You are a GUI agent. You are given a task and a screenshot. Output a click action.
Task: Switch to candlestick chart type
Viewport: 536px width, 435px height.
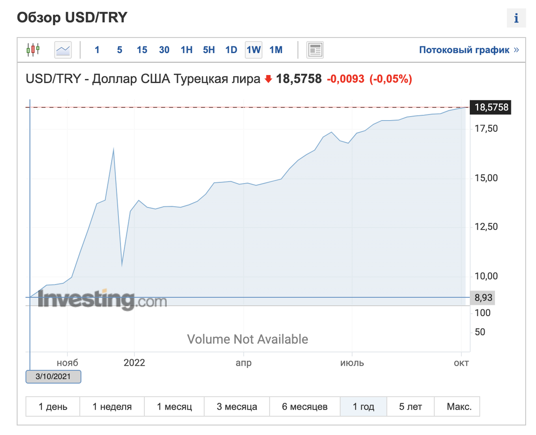[33, 50]
